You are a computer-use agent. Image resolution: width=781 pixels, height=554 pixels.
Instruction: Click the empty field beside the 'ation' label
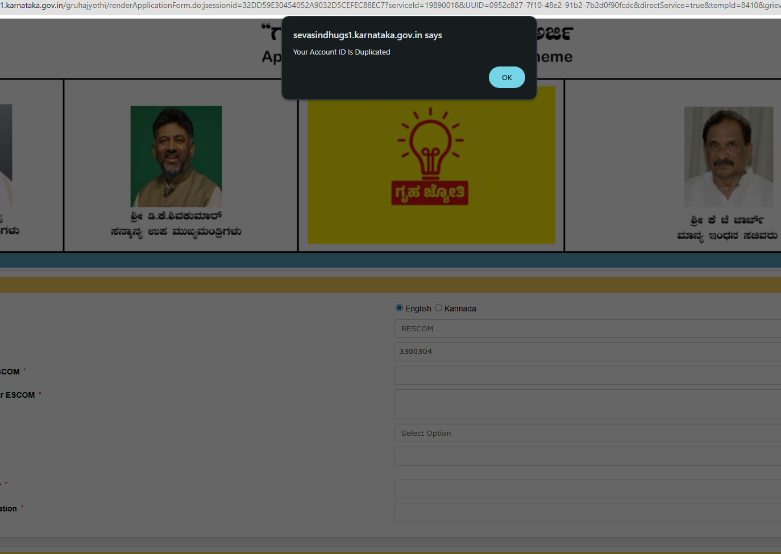coord(587,513)
